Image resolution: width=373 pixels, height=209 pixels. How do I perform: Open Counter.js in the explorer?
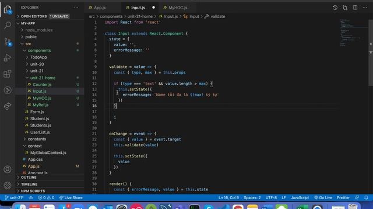[50, 85]
